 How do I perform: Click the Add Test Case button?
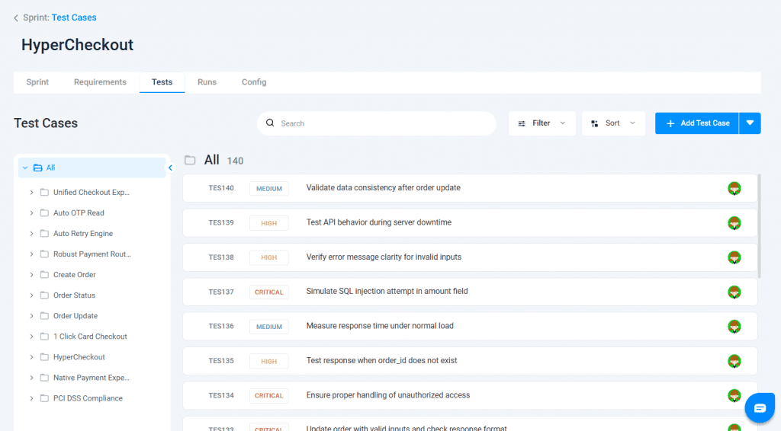[697, 123]
